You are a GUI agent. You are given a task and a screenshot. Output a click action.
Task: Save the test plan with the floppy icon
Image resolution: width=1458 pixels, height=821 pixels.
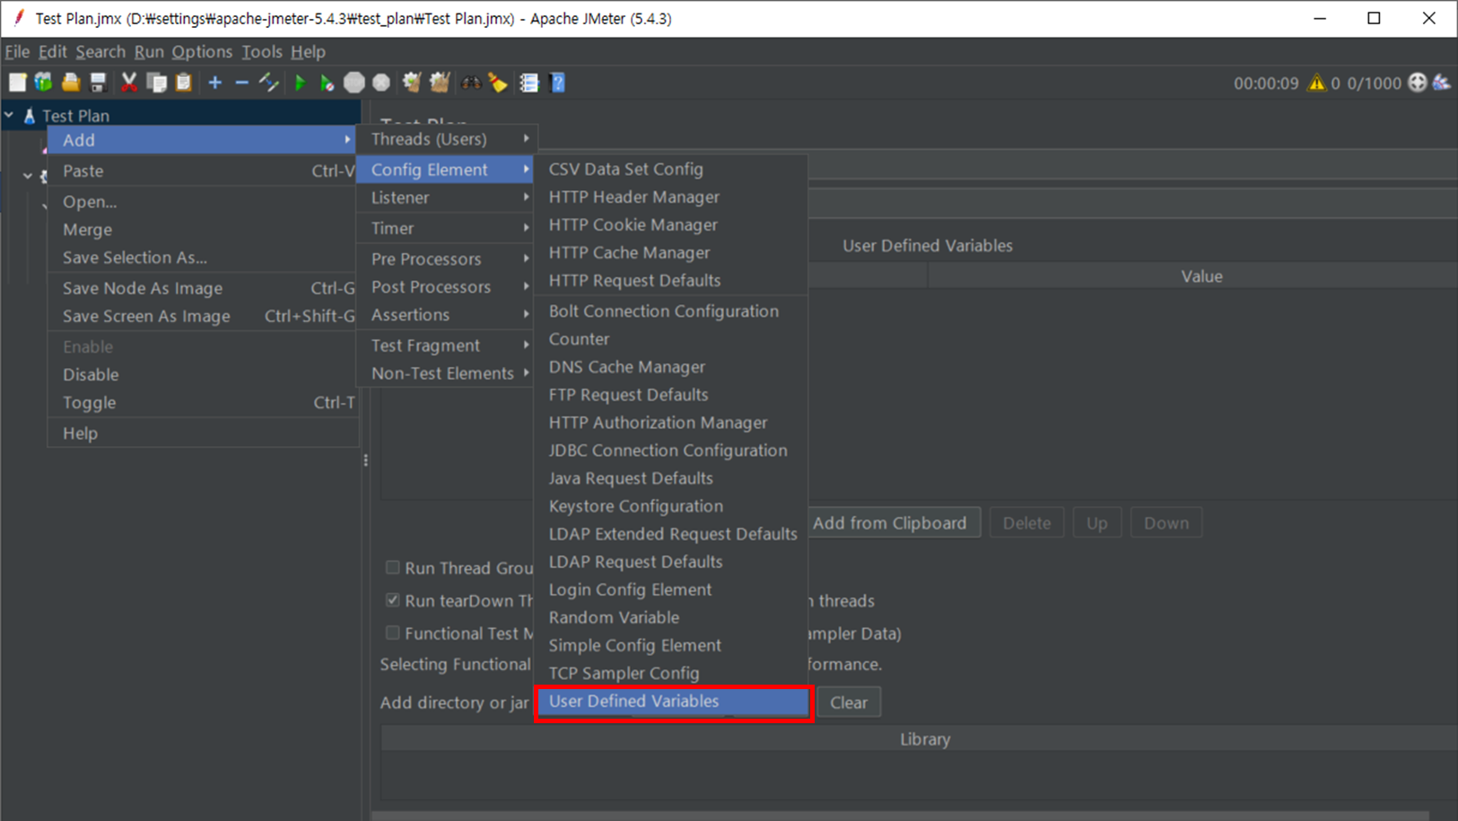click(98, 83)
